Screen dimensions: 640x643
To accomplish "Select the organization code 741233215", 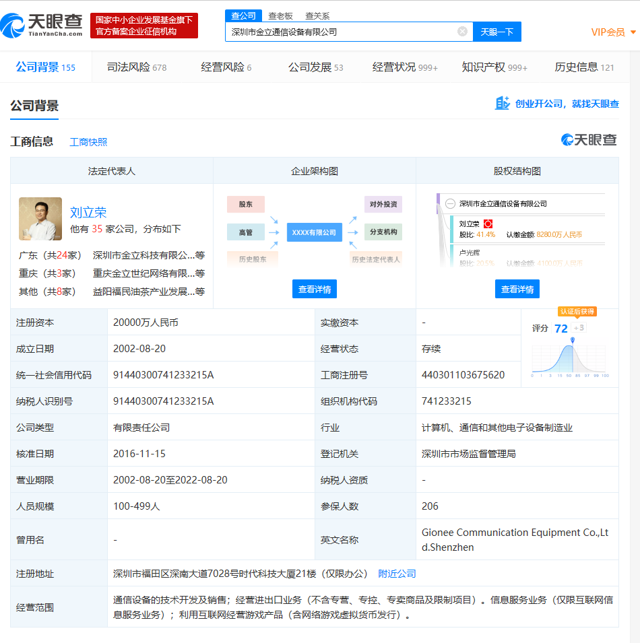I will pyautogui.click(x=447, y=401).
